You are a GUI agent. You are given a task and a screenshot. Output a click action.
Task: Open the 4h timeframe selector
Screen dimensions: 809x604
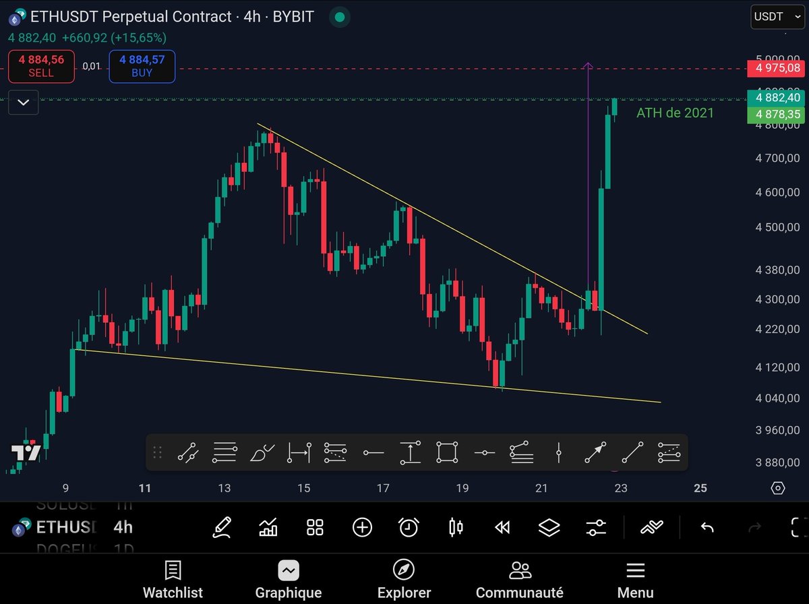[122, 528]
